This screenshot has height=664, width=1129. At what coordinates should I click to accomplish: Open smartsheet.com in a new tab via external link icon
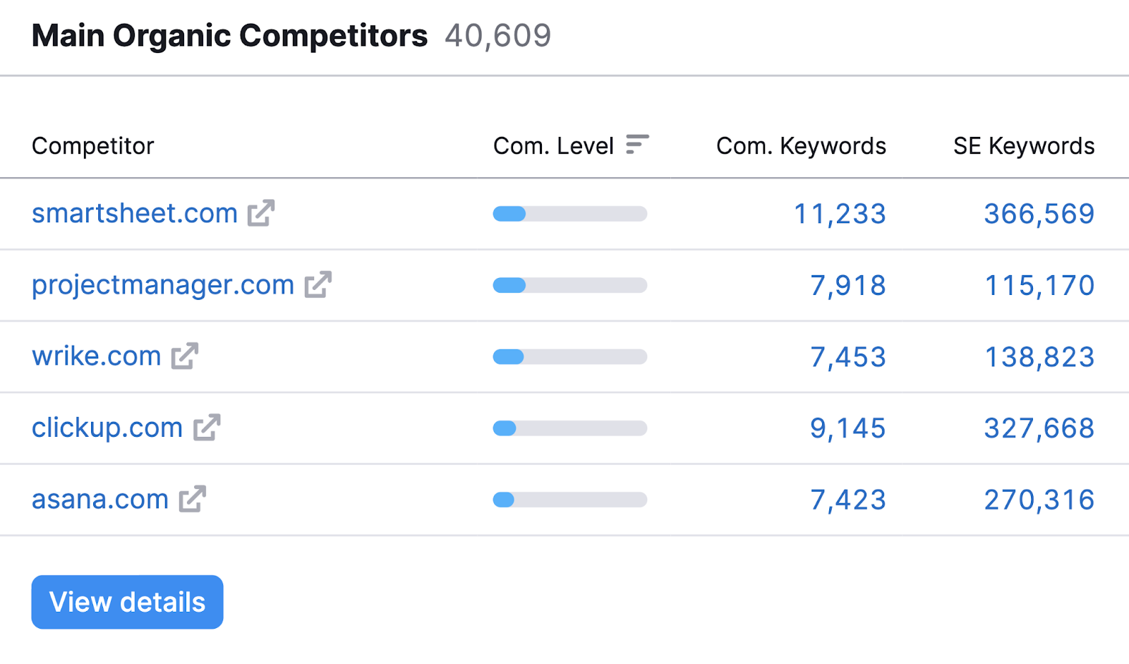(x=261, y=214)
